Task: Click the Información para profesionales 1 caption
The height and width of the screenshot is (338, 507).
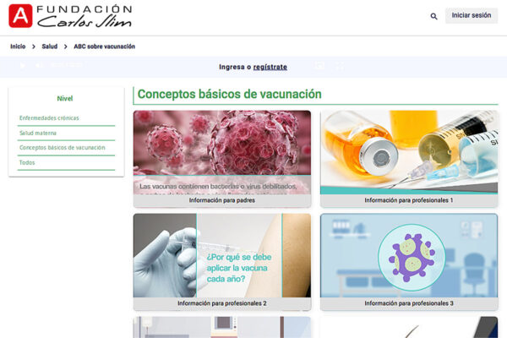Action: point(408,201)
